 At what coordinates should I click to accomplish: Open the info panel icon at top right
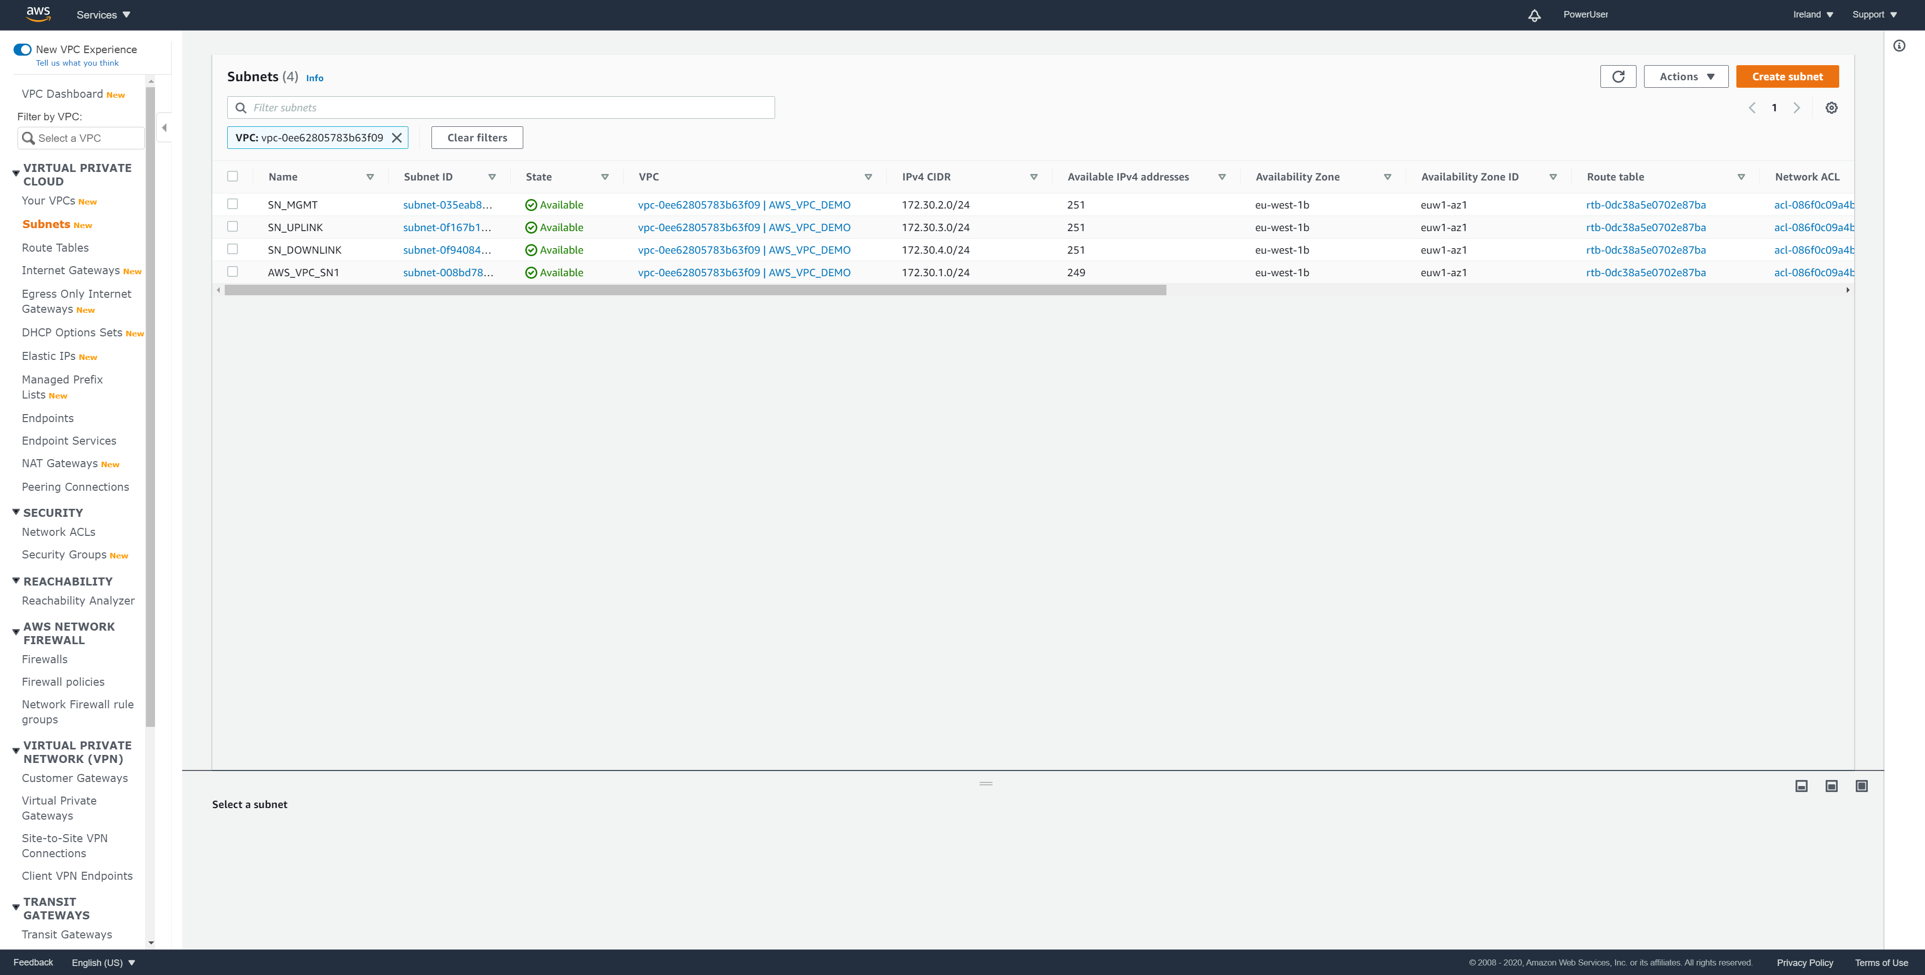click(x=1899, y=46)
